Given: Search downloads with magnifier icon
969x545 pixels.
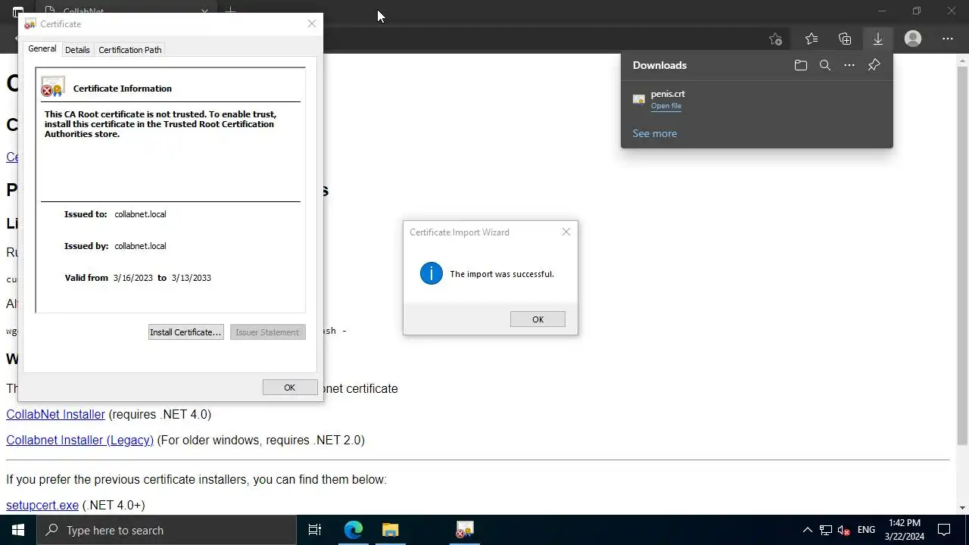Looking at the screenshot, I should [x=825, y=65].
